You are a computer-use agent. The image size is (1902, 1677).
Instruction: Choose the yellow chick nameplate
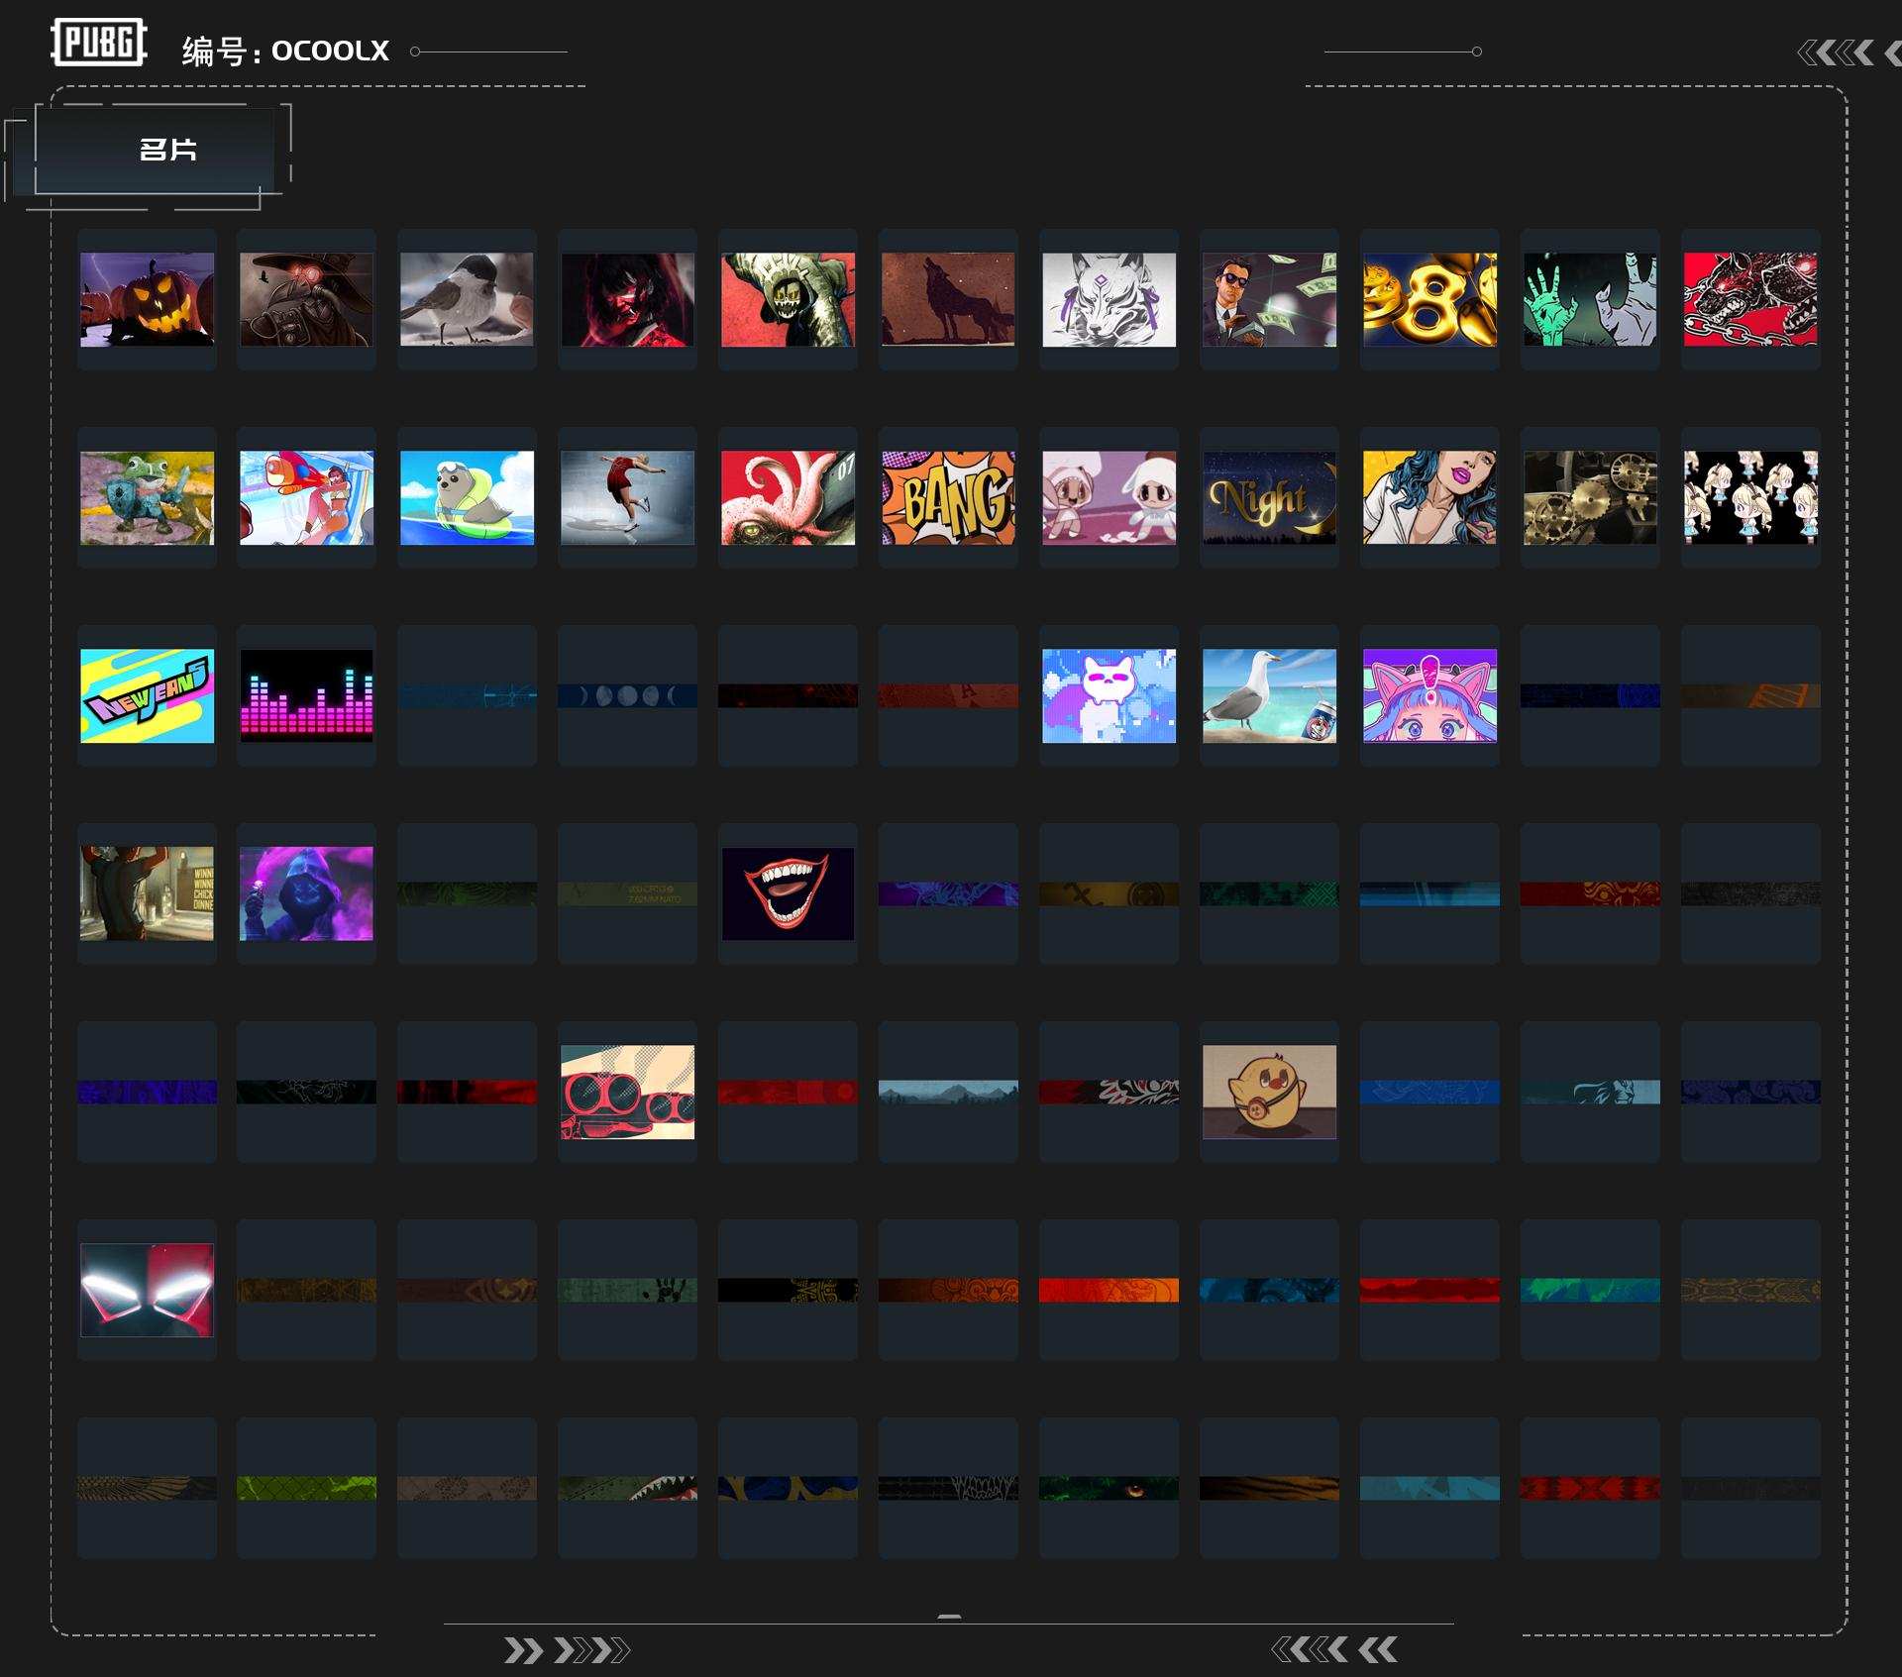coord(1269,1092)
